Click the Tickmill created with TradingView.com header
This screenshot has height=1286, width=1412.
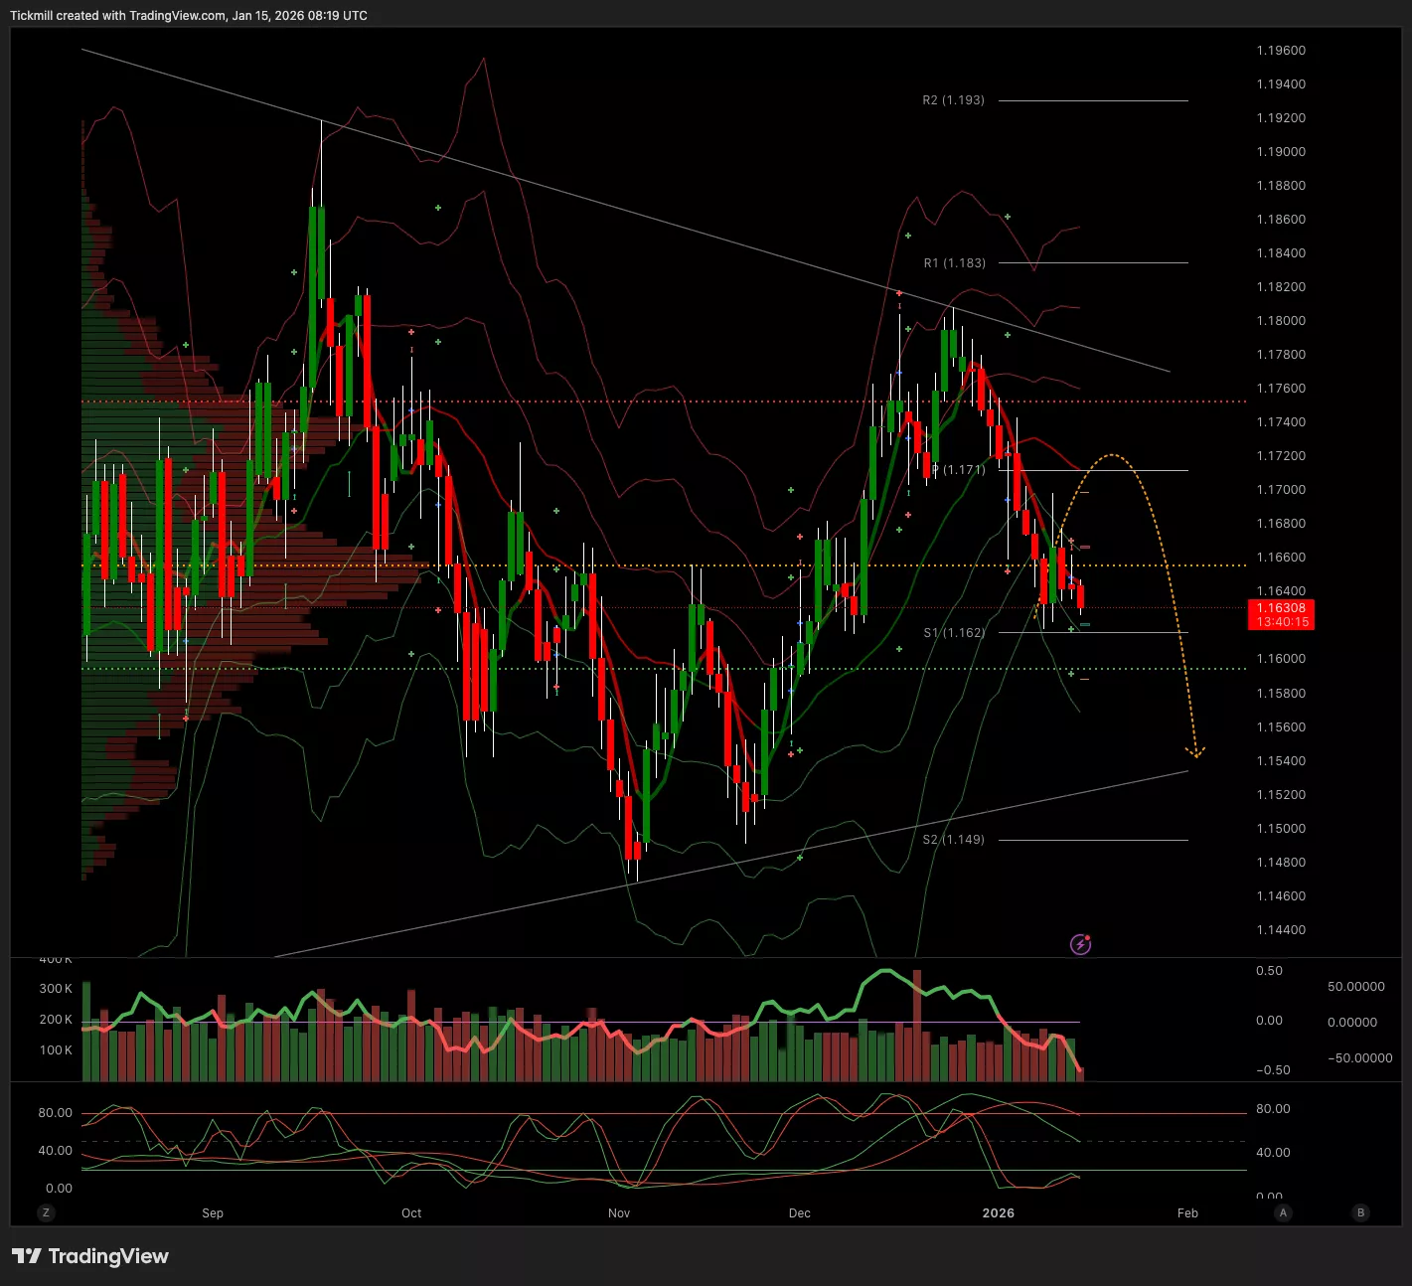pos(189,15)
